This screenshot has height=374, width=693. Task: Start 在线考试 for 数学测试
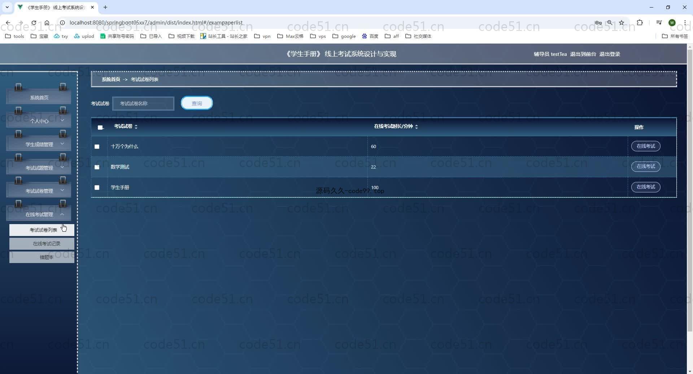[646, 166]
